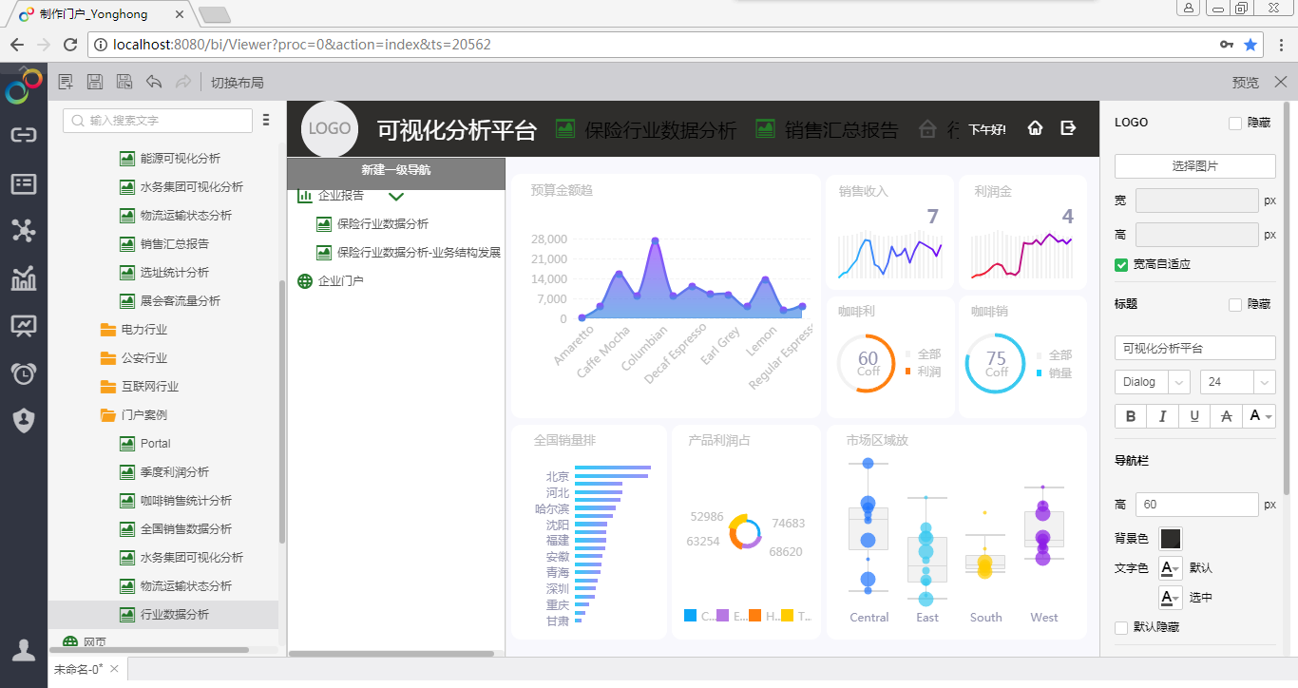This screenshot has width=1298, height=688.
Task: Click the 切换布局 button in the toolbar
Action: coord(237,83)
